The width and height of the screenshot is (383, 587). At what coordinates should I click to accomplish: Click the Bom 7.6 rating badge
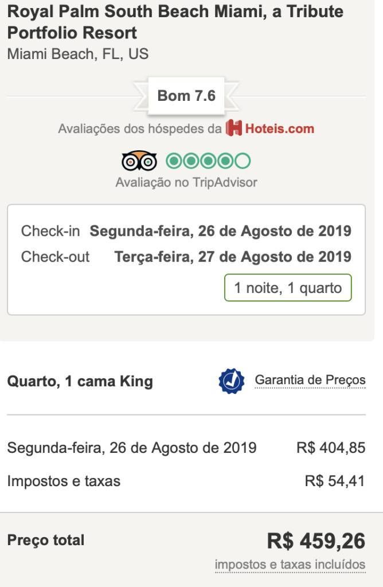pyautogui.click(x=186, y=96)
